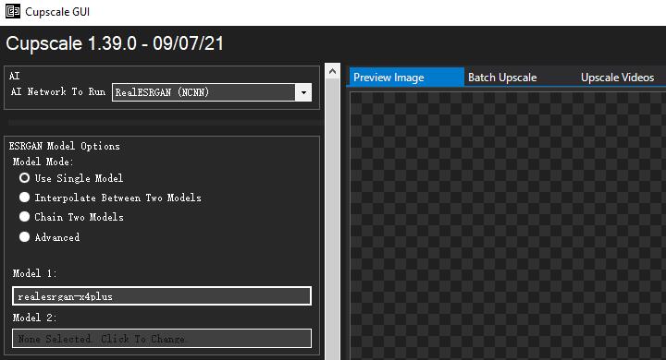Image resolution: width=666 pixels, height=360 pixels.
Task: Open the Upscale Videos tab
Action: point(617,78)
